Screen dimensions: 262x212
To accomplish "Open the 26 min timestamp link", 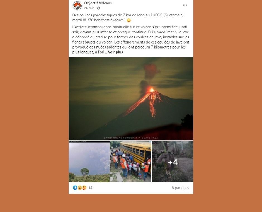I will pos(89,8).
